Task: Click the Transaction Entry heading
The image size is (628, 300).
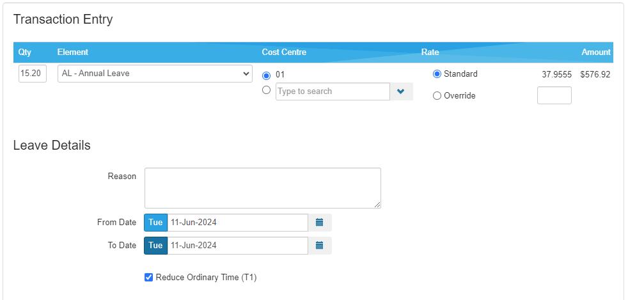Action: 63,19
